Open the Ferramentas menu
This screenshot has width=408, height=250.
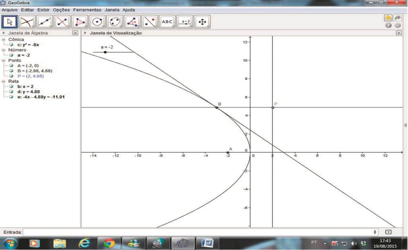87,10
